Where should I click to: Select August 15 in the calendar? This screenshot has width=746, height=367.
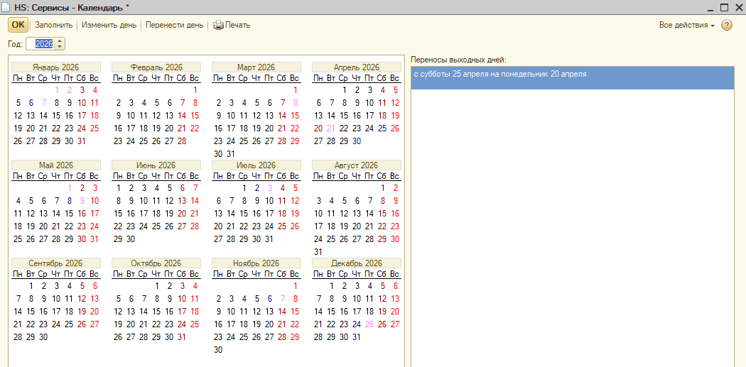[x=382, y=214]
